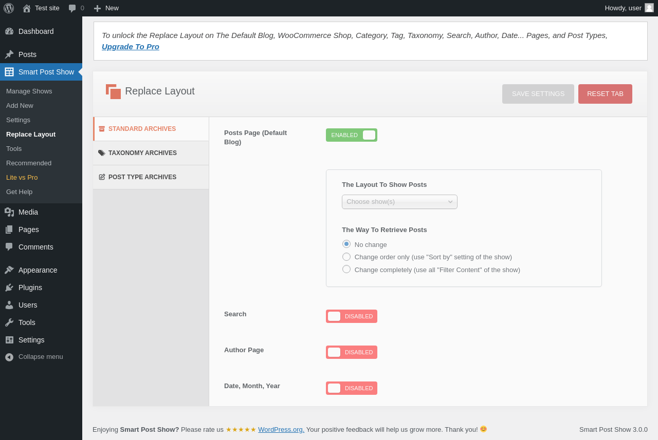Viewport: 658px width, 440px height.
Task: Switch to Post Type Archives tab
Action: [x=151, y=177]
